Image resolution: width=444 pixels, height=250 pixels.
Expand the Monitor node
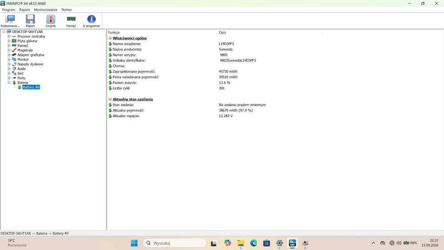tap(9, 60)
